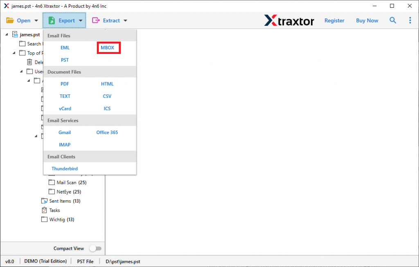Image resolution: width=419 pixels, height=267 pixels.
Task: Collapse the Top of Personal Folders node
Action: (14, 53)
